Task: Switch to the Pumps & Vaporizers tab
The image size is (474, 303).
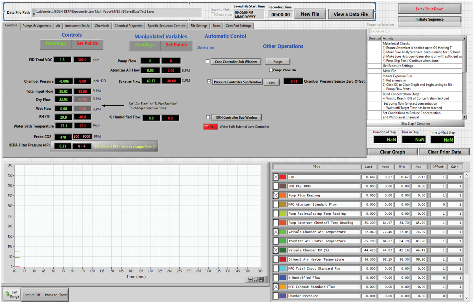Action: [x=37, y=26]
